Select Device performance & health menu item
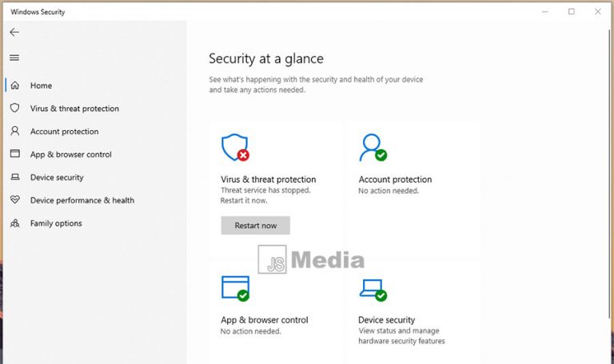 click(x=82, y=200)
